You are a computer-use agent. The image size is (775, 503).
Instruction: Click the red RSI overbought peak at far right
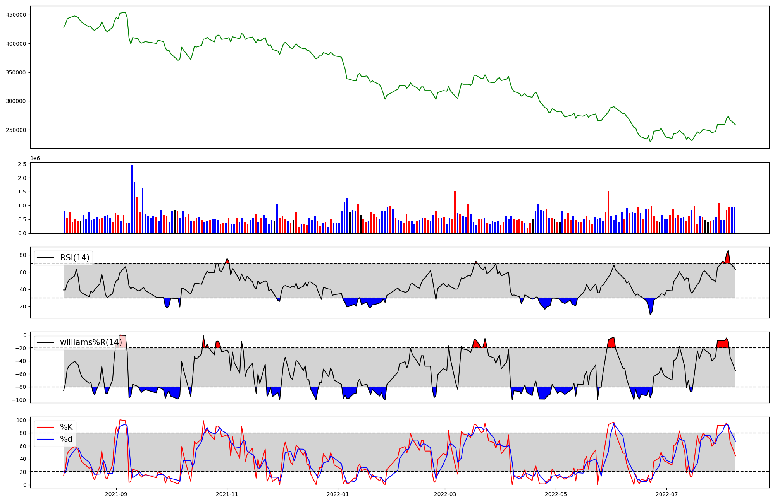click(728, 258)
